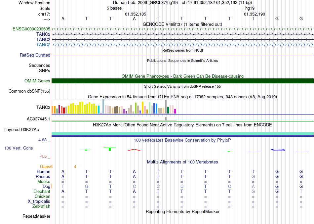Image resolution: width=314 pixels, height=224 pixels.
Task: Click the OMIM Gene Phenotypes title text
Action: [x=183, y=76]
